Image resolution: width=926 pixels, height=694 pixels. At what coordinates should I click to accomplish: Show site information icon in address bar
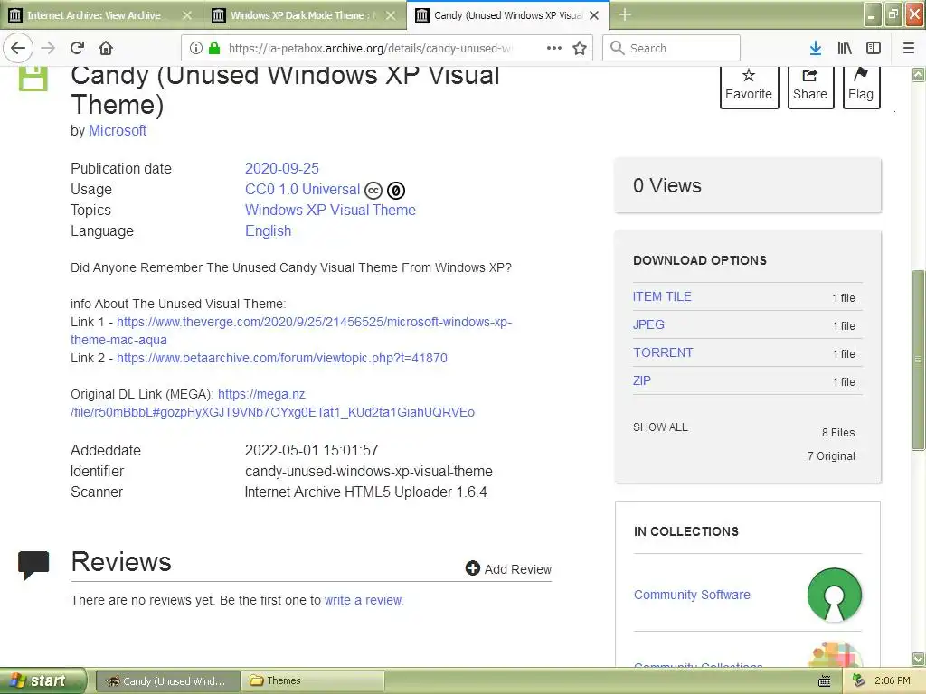[196, 49]
